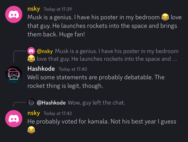
Task: Open nsky username above the Musk is a genius message
Action: tap(34, 9)
